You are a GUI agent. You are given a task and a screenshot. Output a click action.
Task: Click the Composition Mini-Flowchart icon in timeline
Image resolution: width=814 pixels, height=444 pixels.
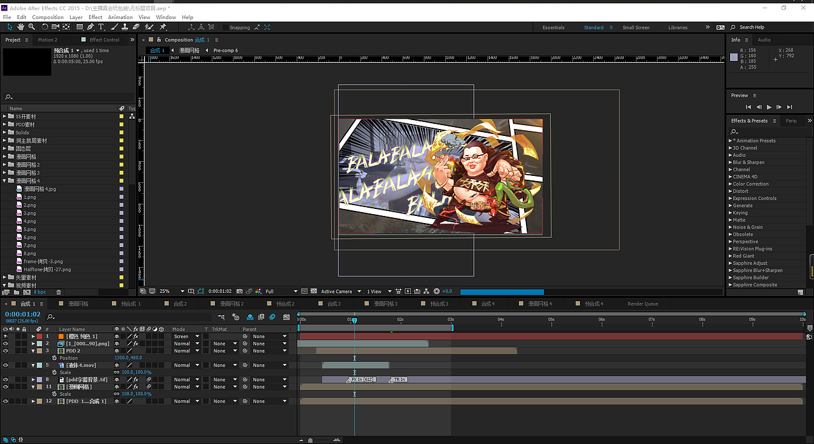coord(221,316)
